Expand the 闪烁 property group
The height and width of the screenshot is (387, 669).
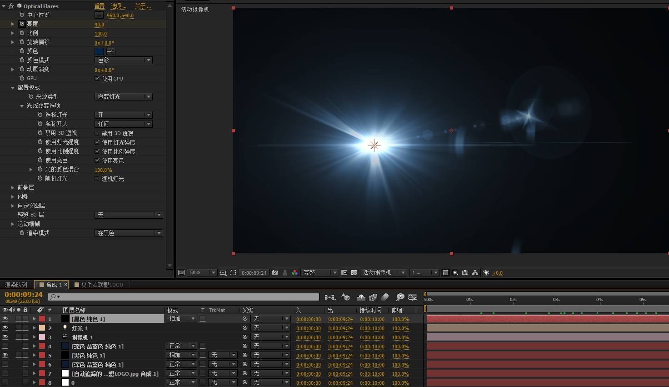[x=13, y=196]
